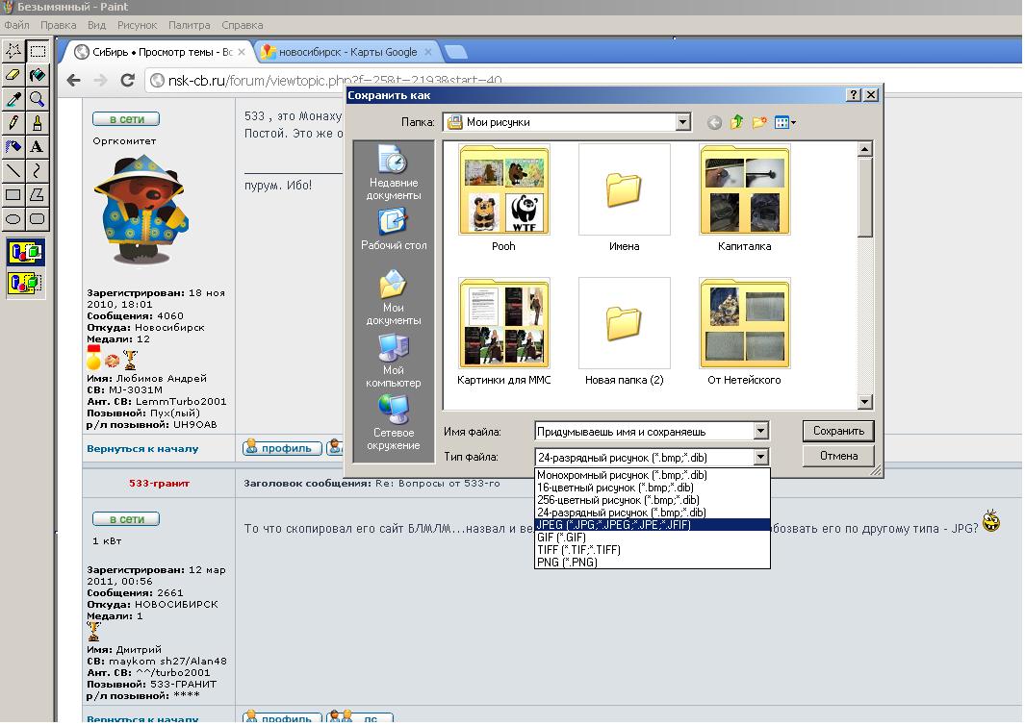Image resolution: width=1025 pixels, height=726 pixels.
Task: Select the Fill with color bucket tool
Action: coord(37,75)
